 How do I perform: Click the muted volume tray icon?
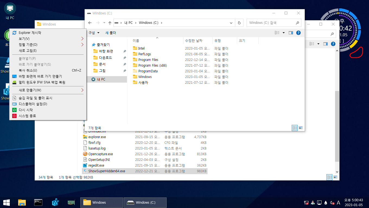332,203
